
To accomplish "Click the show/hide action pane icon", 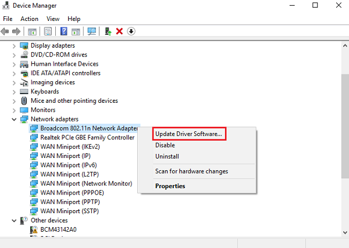I will (76, 31).
